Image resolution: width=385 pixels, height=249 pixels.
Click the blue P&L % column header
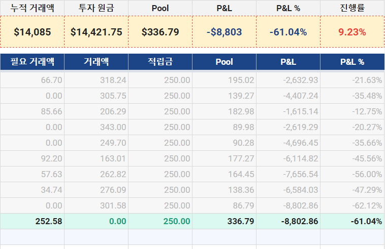tap(352, 62)
